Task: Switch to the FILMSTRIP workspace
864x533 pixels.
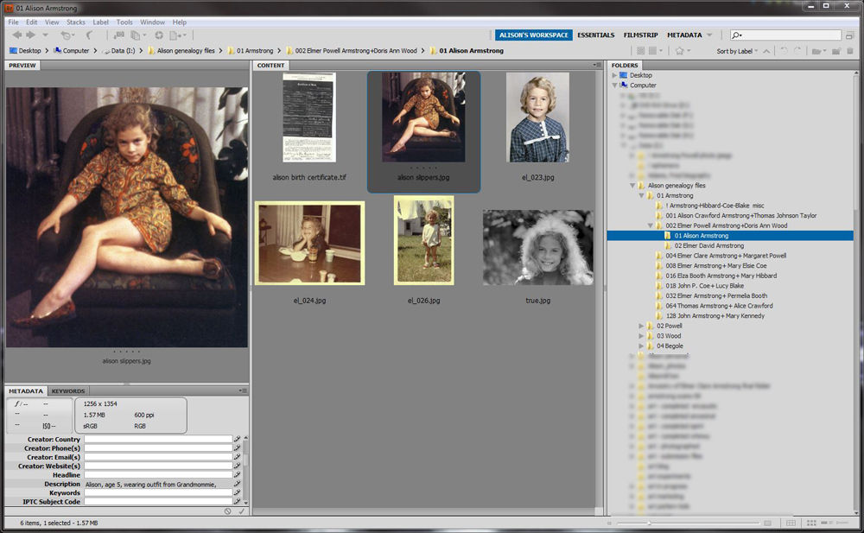Action: [x=640, y=35]
